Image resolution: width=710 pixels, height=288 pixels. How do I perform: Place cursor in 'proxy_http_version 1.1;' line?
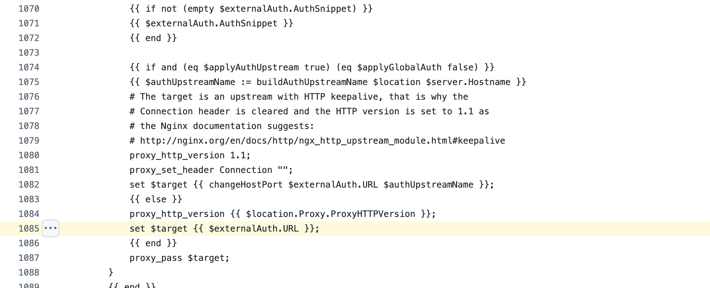pyautogui.click(x=190, y=155)
